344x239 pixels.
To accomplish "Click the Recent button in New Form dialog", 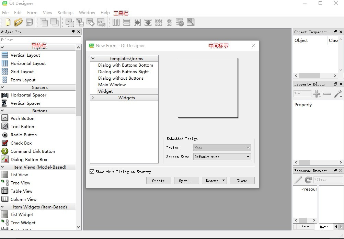I will (x=214, y=180).
